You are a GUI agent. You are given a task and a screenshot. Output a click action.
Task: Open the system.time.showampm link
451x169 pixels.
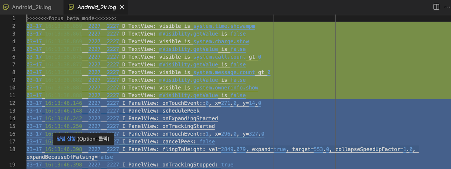224,26
